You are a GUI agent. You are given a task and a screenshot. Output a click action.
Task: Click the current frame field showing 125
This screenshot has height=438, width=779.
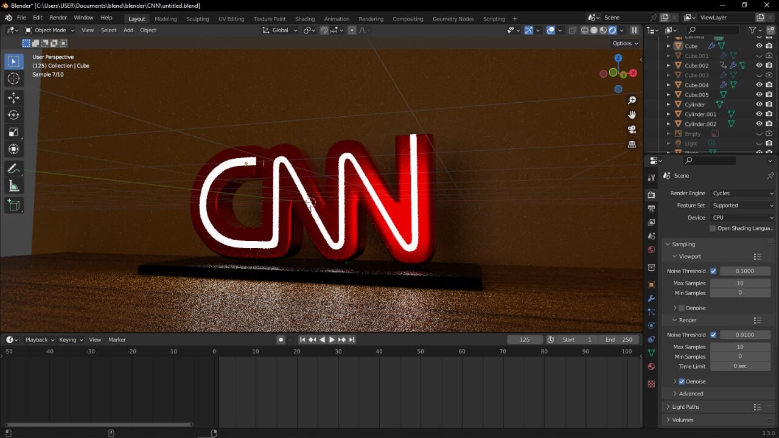(525, 339)
